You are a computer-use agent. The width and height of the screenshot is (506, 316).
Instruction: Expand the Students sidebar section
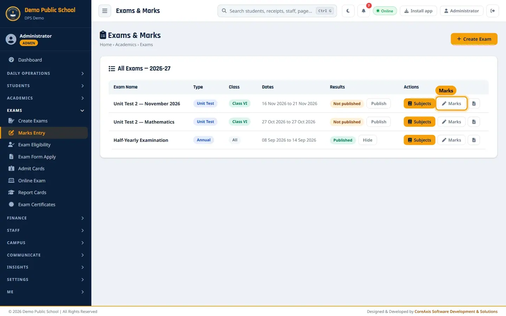coord(46,86)
